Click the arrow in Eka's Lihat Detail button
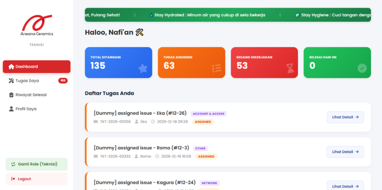The image size is (382, 190). coord(357,117)
